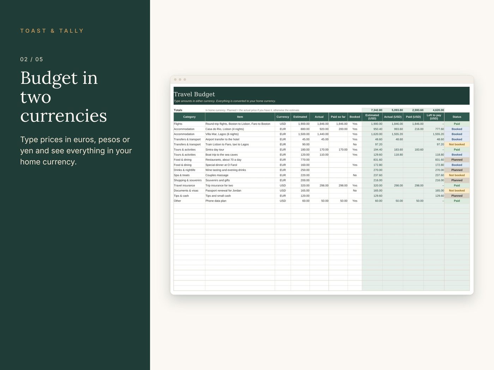Select the 'Left to pay (USD)' header
The image size is (494, 370).
pyautogui.click(x=434, y=117)
